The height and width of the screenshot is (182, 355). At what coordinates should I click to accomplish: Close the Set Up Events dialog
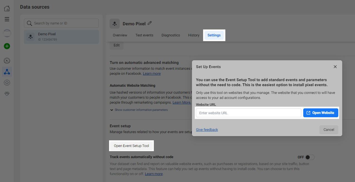[x=335, y=67]
